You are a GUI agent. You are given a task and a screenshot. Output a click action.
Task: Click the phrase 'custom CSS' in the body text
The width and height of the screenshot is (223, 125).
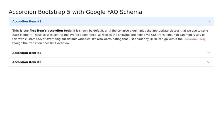pos(33,39)
